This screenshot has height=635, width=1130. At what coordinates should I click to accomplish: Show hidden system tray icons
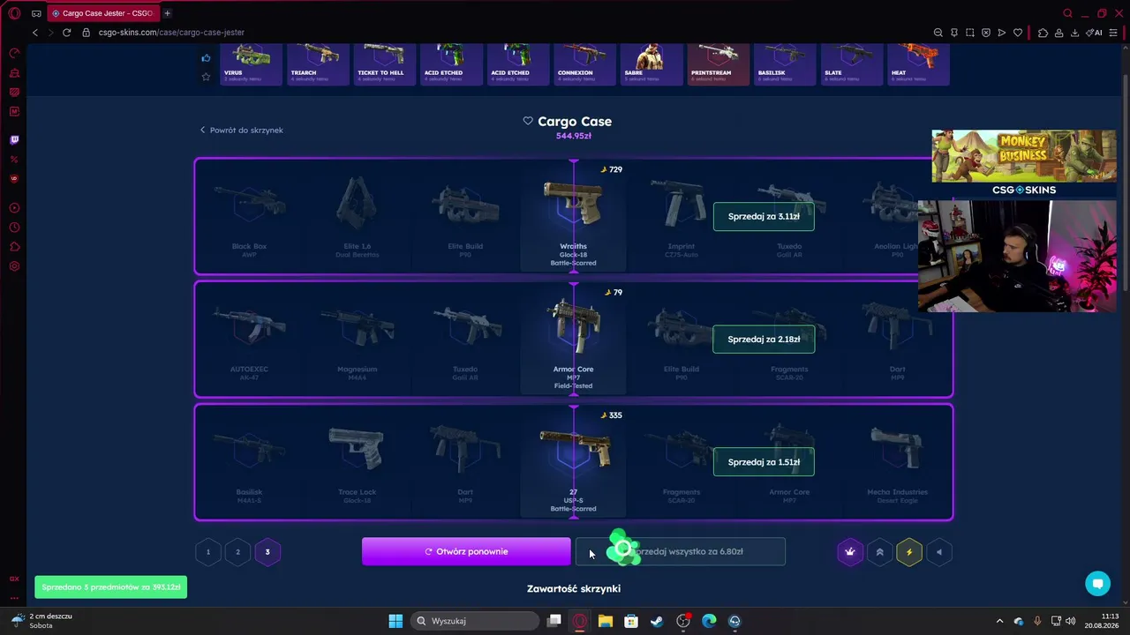(999, 621)
